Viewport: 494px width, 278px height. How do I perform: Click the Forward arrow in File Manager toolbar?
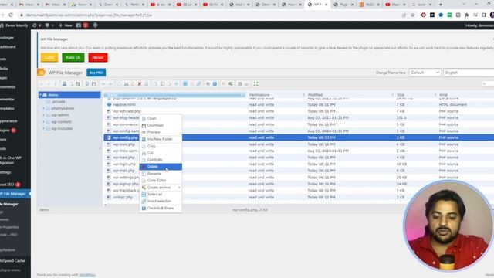click(48, 84)
